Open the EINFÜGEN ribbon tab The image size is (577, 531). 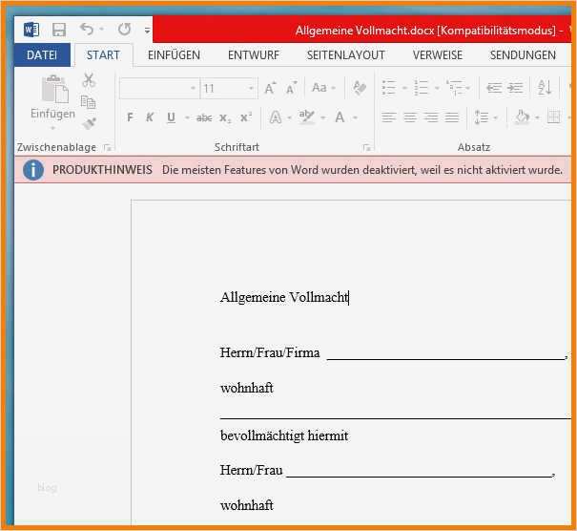click(175, 54)
